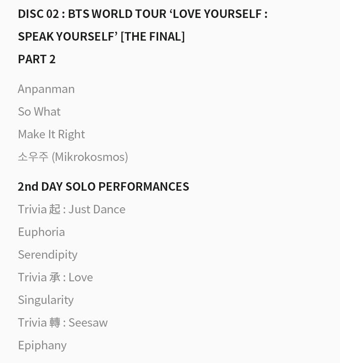Open Trivia 承 : Love track

click(55, 277)
